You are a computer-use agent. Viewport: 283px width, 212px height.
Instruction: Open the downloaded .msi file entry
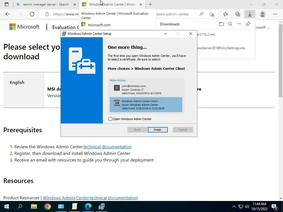[x=206, y=34]
